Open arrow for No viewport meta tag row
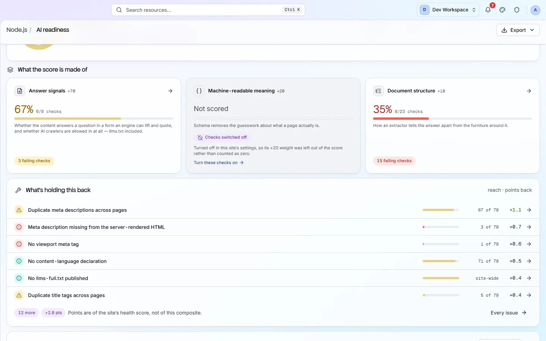The height and width of the screenshot is (341, 546). (x=529, y=244)
